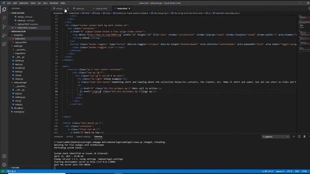This screenshot has width=310, height=174.
Task: Select signup.html in Open Editors list
Action: click(x=23, y=24)
